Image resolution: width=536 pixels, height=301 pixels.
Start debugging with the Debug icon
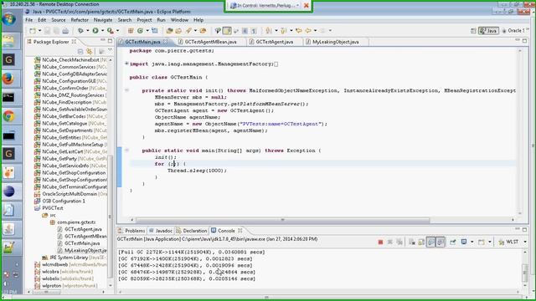tap(80, 31)
